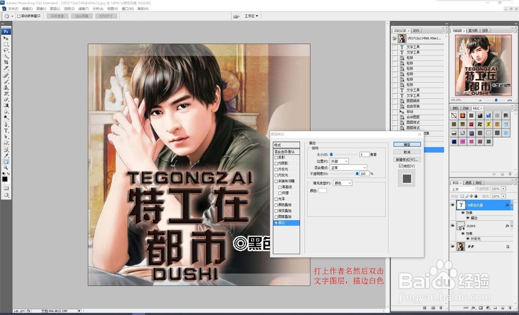The width and height of the screenshot is (519, 315).
Task: Collapse effects on the top text layer
Action: click(512, 205)
